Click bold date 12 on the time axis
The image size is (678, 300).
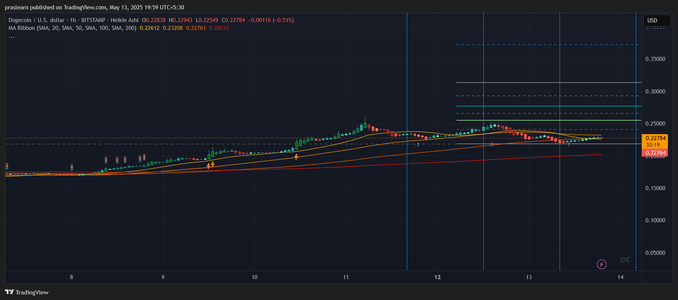point(437,277)
